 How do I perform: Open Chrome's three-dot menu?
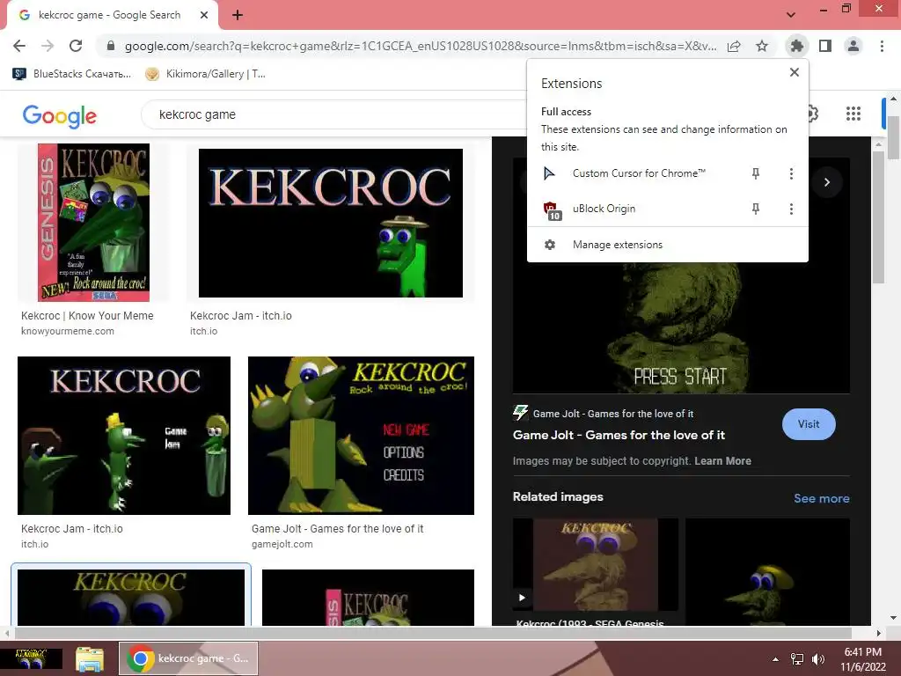(x=882, y=46)
